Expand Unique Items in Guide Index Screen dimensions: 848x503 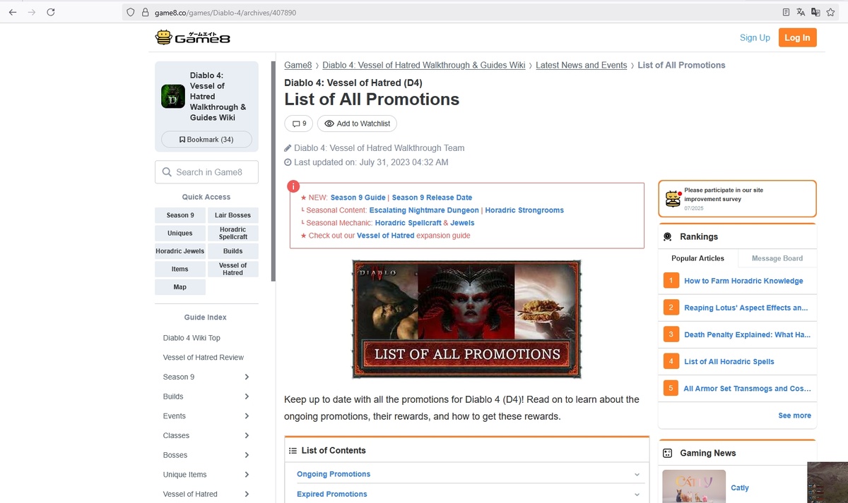click(x=247, y=475)
